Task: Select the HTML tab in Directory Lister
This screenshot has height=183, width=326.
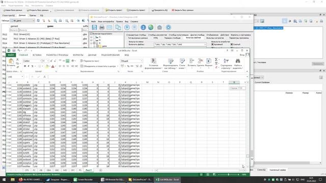Action: [155, 38]
